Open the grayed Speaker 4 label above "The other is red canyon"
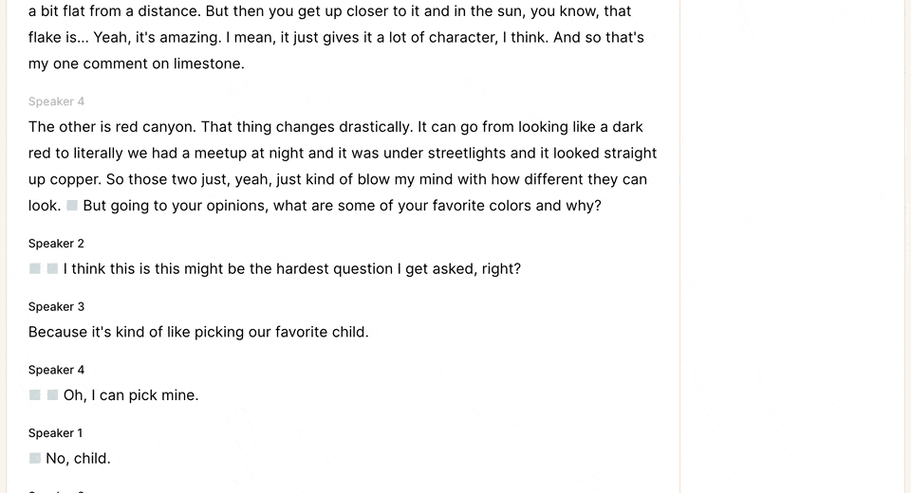The width and height of the screenshot is (911, 493). tap(56, 101)
